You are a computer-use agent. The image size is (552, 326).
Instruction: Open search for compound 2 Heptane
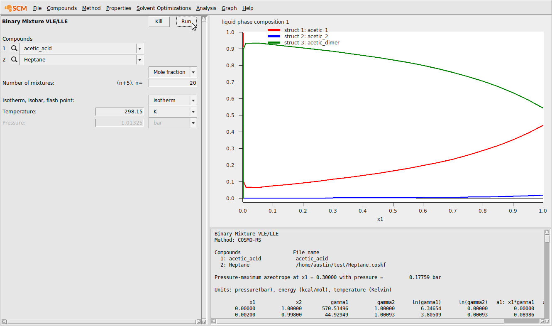pyautogui.click(x=14, y=60)
